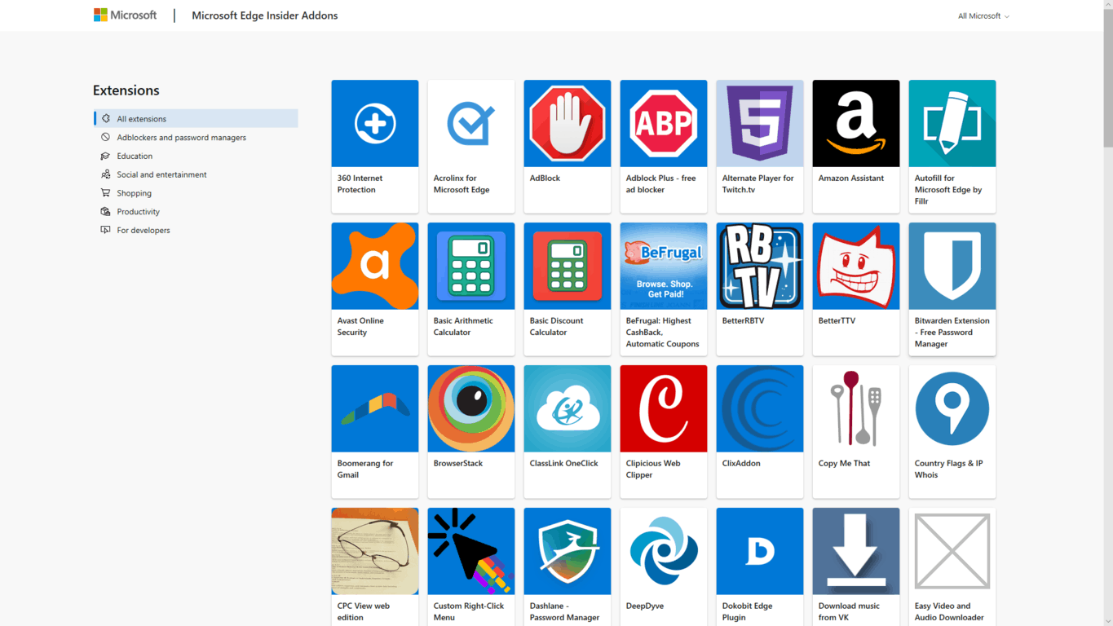Switch to the For developers category
The image size is (1113, 626).
click(144, 231)
